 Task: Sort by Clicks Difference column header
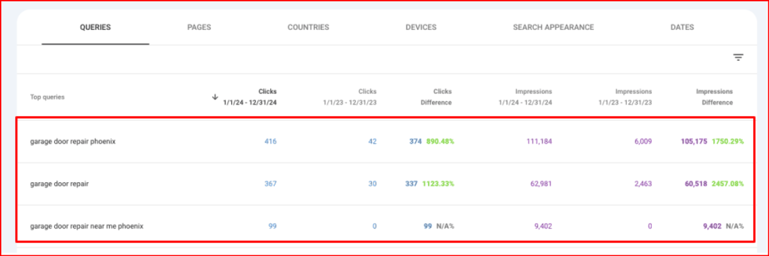pyautogui.click(x=436, y=97)
